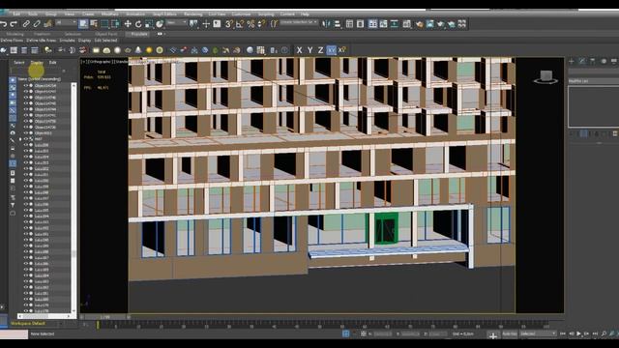Toggle the Ribbon display button
The height and width of the screenshot is (348, 619).
tap(372, 24)
